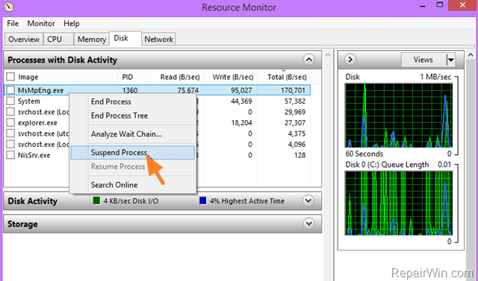Click the Resource Monitor app icon in title bar
478x281 pixels.
point(9,7)
